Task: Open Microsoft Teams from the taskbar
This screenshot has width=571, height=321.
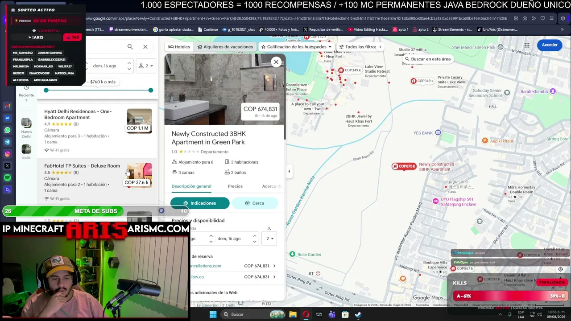Action: coord(332,314)
